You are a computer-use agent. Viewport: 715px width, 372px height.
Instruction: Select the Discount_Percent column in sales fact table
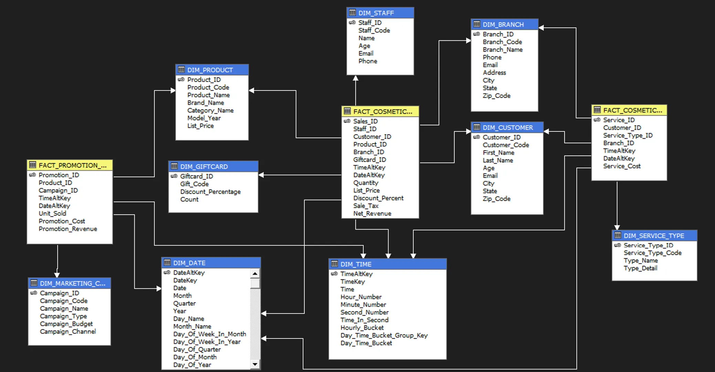(x=378, y=198)
